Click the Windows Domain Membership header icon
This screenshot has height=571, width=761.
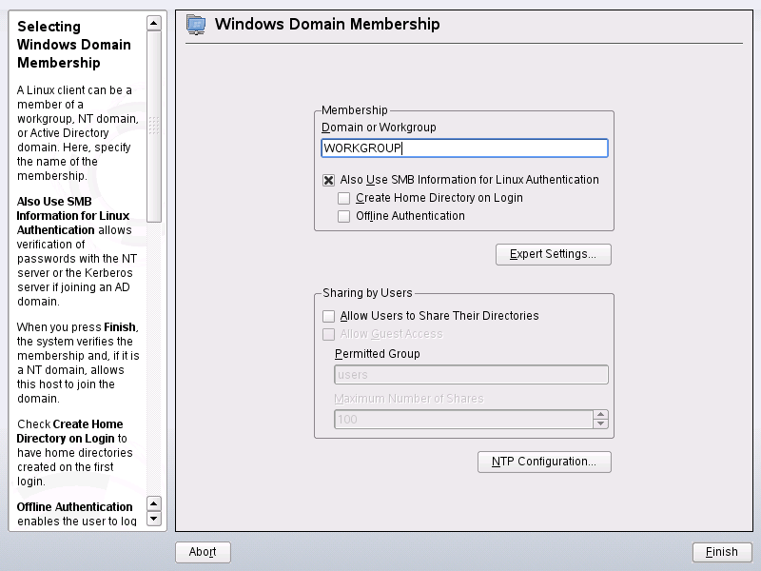[x=196, y=25]
